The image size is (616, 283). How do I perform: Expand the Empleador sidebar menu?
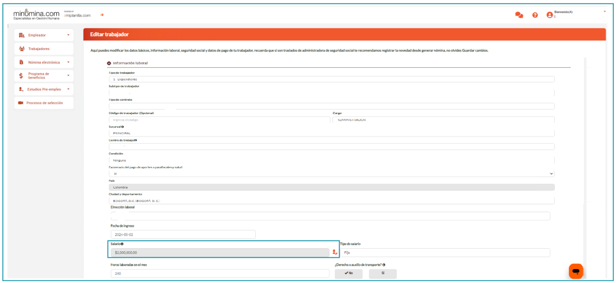point(44,35)
